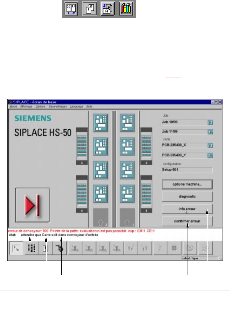Click the diagnostic button
Screen dimensions: 230x312
tap(187, 197)
